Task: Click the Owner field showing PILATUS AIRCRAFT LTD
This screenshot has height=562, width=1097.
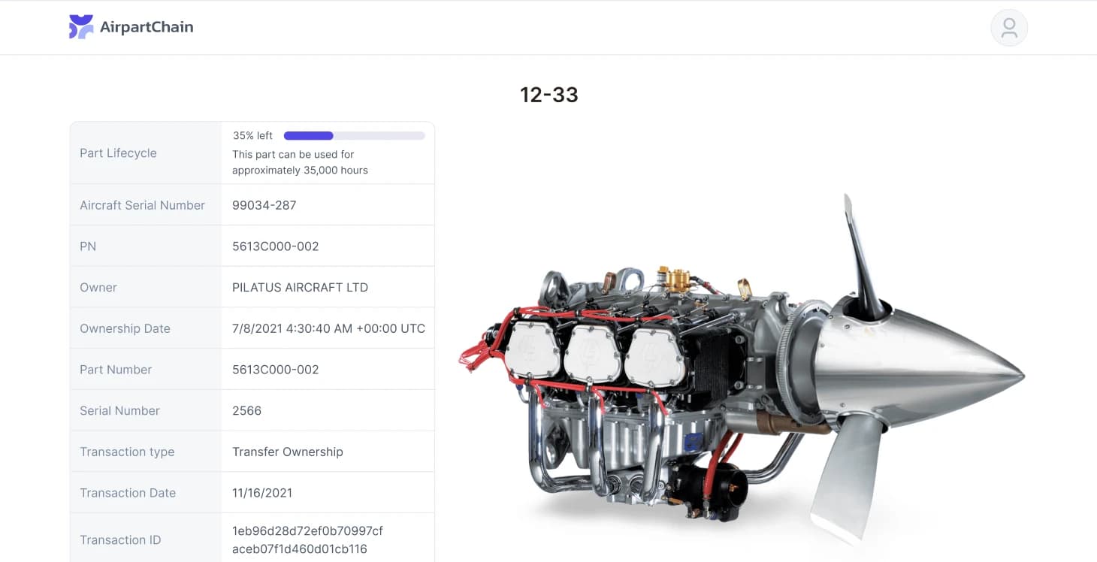Action: point(301,286)
